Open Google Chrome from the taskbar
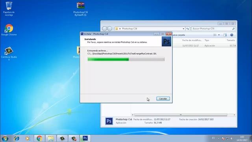Screen dimensions: 252x142 click(39, 138)
